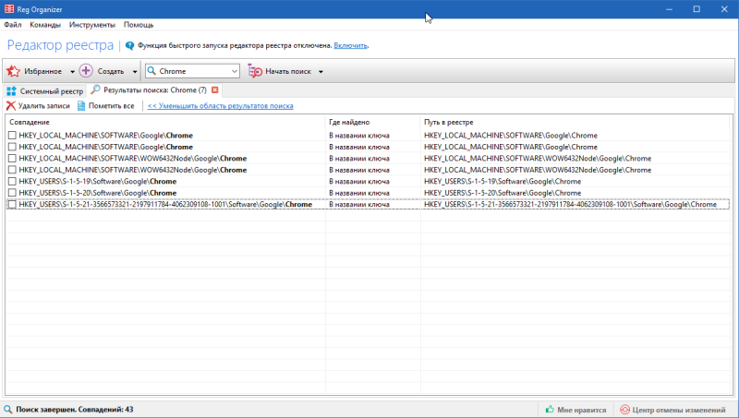
Task: Sort by the Совпадение column header
Action: coord(165,122)
